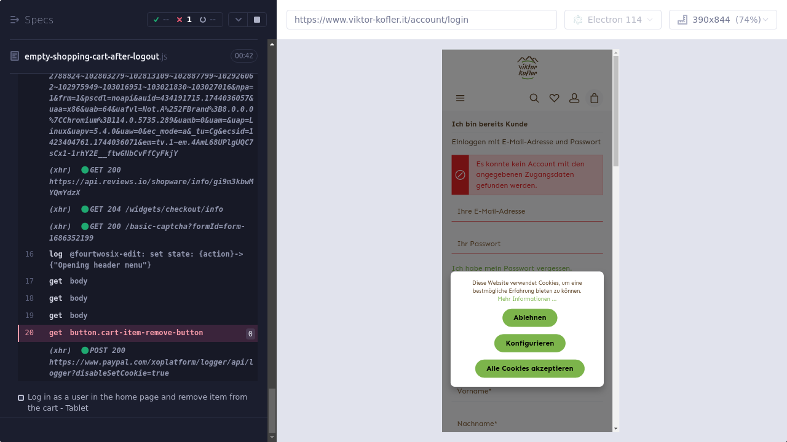
Task: Click the command log vertical scrollbar
Action: pos(272,410)
